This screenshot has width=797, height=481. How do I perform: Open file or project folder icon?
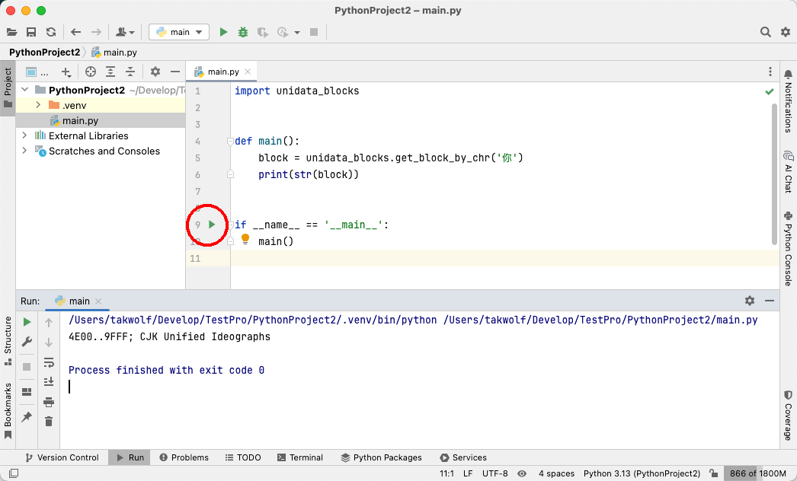coord(11,32)
